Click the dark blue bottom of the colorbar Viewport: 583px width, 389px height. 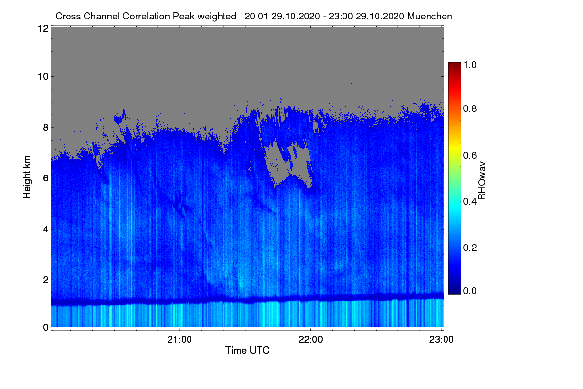tap(454, 289)
